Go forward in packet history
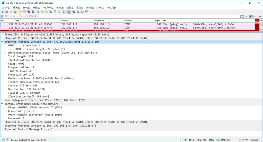 click(x=47, y=12)
